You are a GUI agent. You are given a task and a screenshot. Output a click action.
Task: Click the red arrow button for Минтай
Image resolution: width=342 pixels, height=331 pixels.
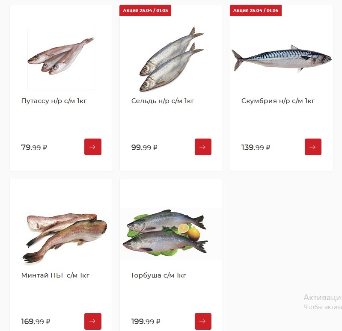[x=93, y=321]
